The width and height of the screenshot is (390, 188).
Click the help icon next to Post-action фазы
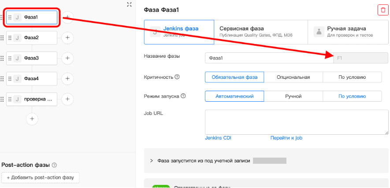(x=54, y=165)
